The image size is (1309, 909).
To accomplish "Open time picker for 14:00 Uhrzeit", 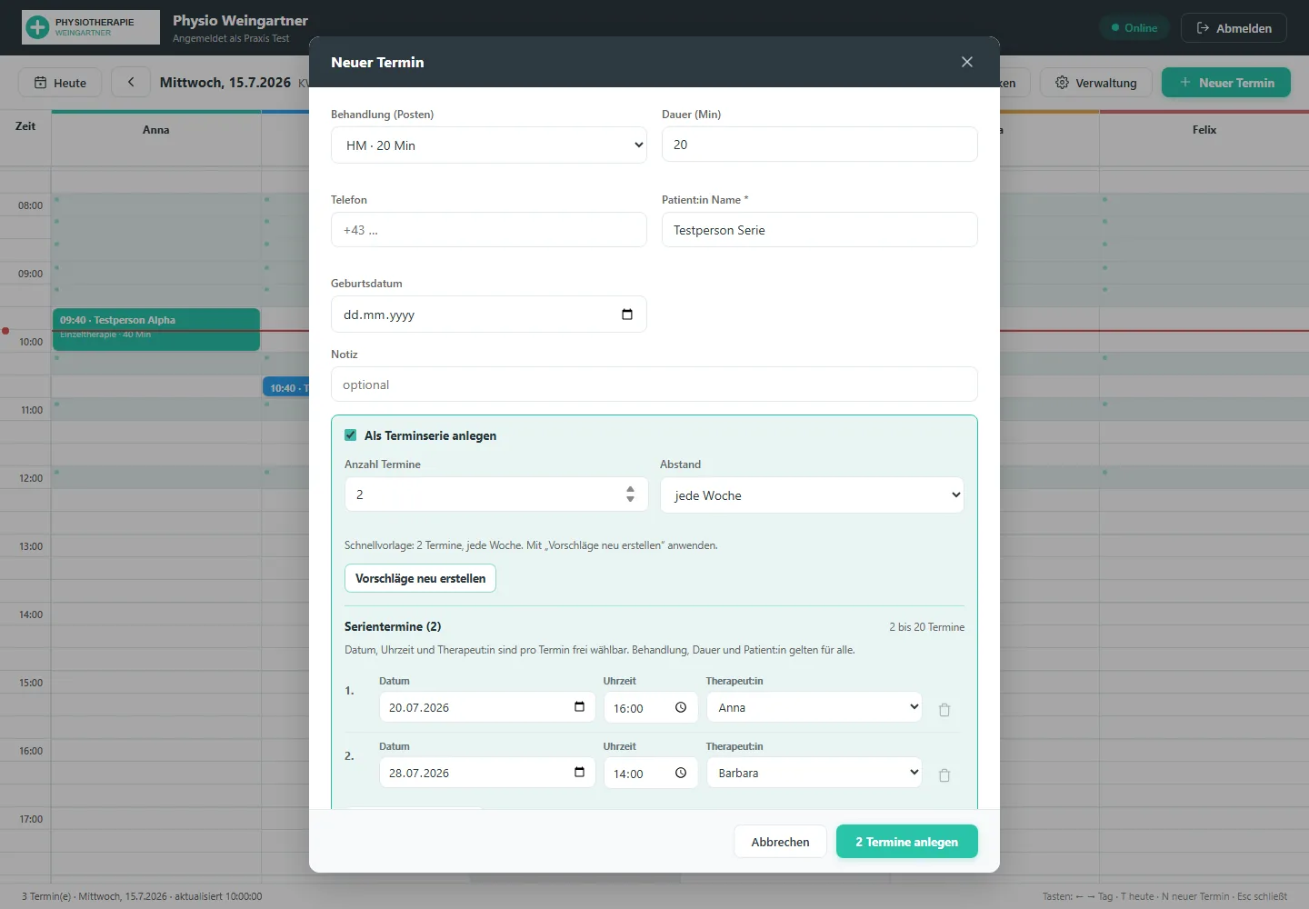I will click(681, 773).
